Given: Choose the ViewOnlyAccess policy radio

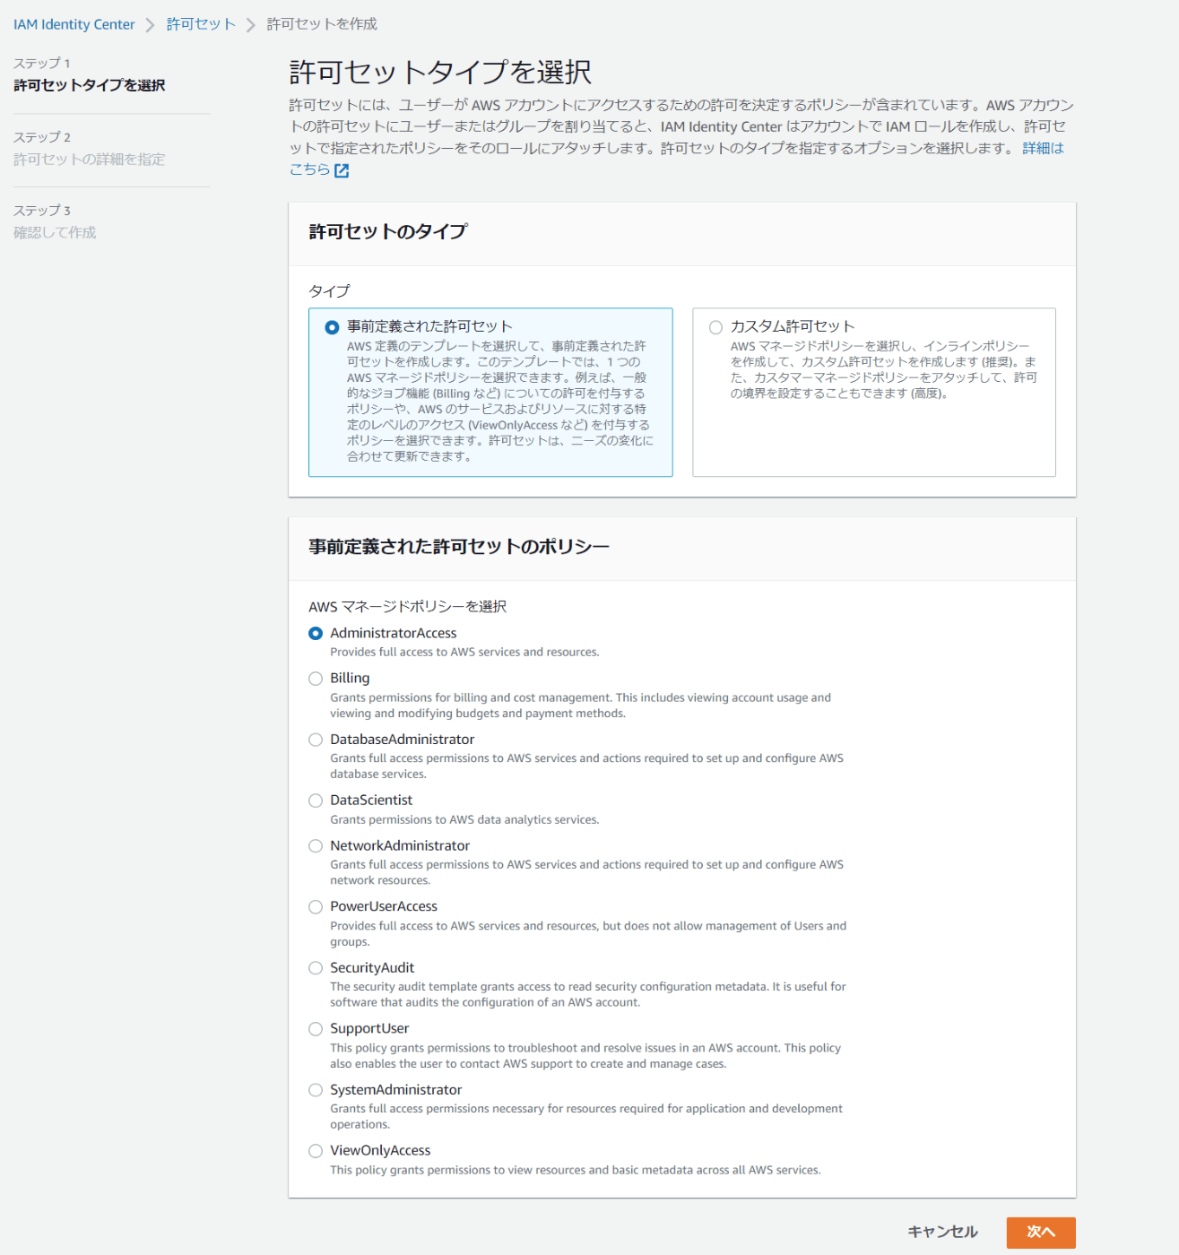Looking at the screenshot, I should point(316,1151).
